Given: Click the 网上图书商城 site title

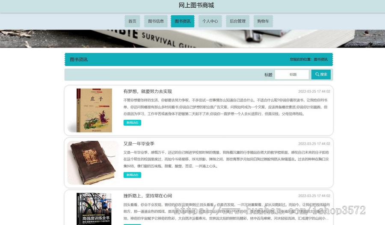Looking at the screenshot, I should pos(196,6).
